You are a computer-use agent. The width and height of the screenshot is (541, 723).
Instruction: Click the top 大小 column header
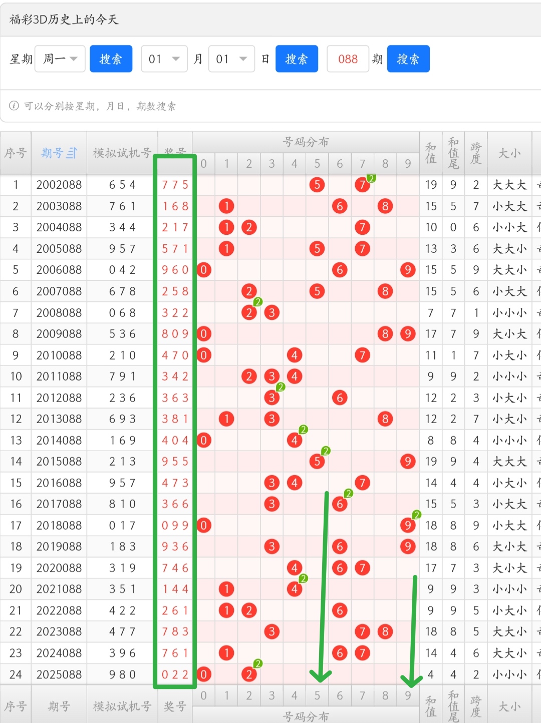tap(509, 153)
